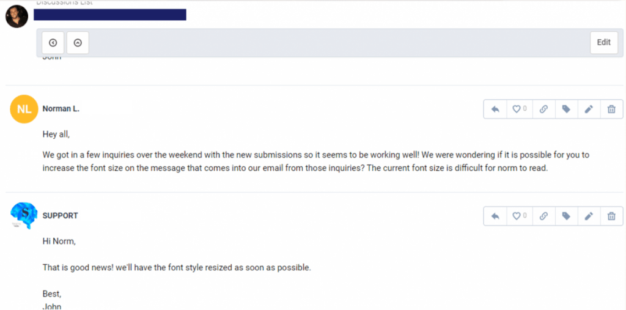Reply to Norman L.'s comment
Image resolution: width=626 pixels, height=310 pixels.
click(x=495, y=109)
